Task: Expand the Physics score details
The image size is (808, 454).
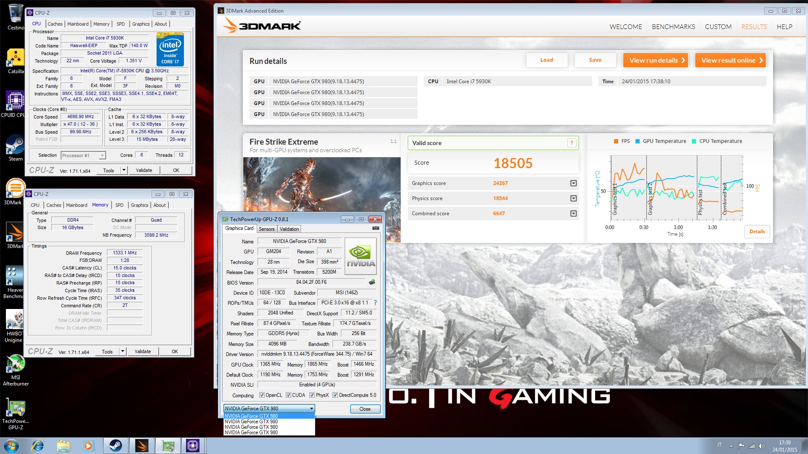Action: (x=573, y=198)
